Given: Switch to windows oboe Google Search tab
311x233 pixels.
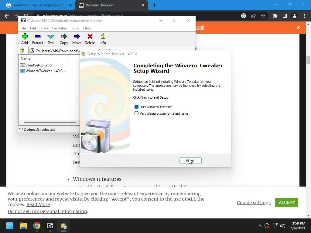Looking at the screenshot, I should click(38, 5).
